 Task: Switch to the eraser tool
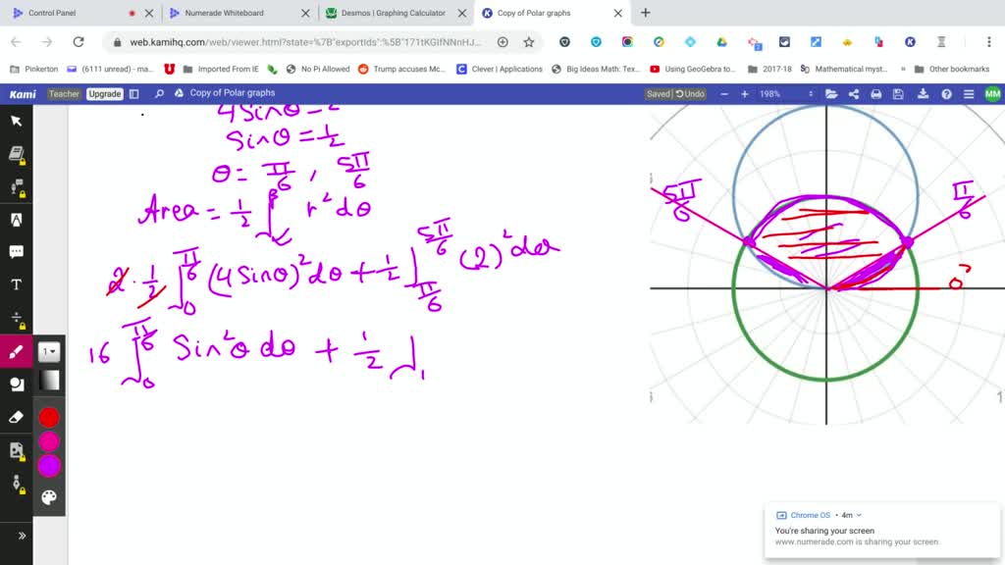pyautogui.click(x=15, y=415)
